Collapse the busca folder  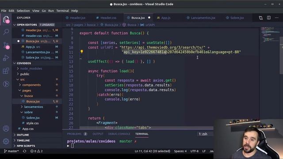coord(37,96)
